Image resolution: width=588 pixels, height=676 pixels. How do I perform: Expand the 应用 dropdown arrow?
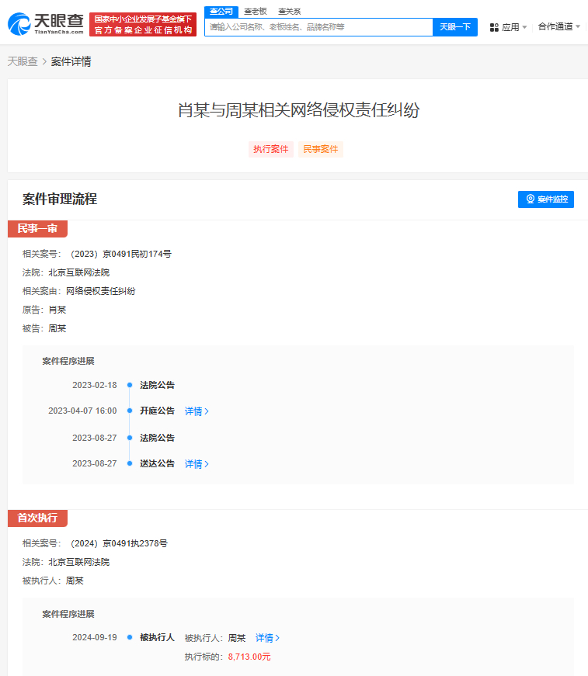[x=524, y=27]
